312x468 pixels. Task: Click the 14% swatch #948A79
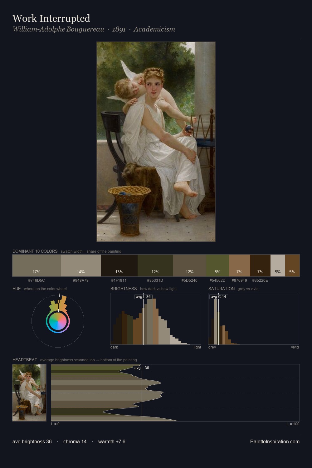81,266
